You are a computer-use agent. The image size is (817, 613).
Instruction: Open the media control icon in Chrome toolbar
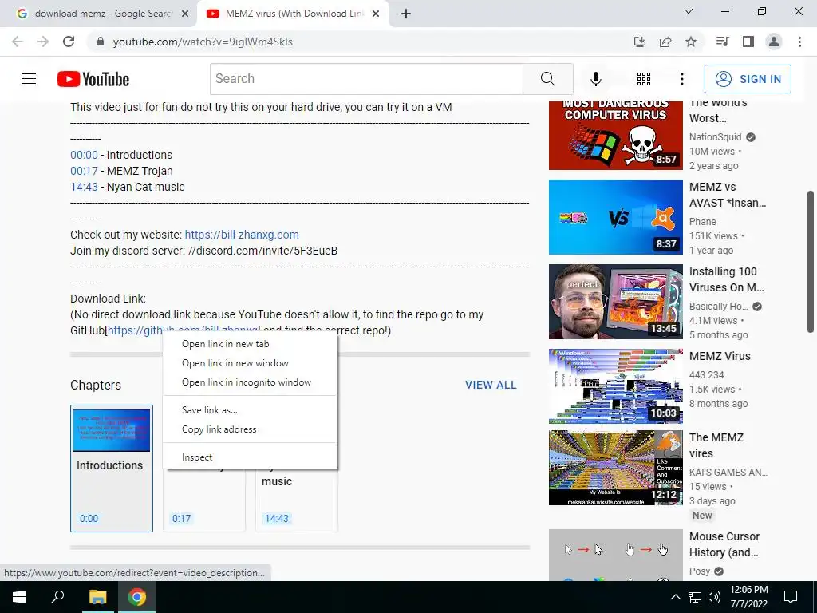[722, 42]
